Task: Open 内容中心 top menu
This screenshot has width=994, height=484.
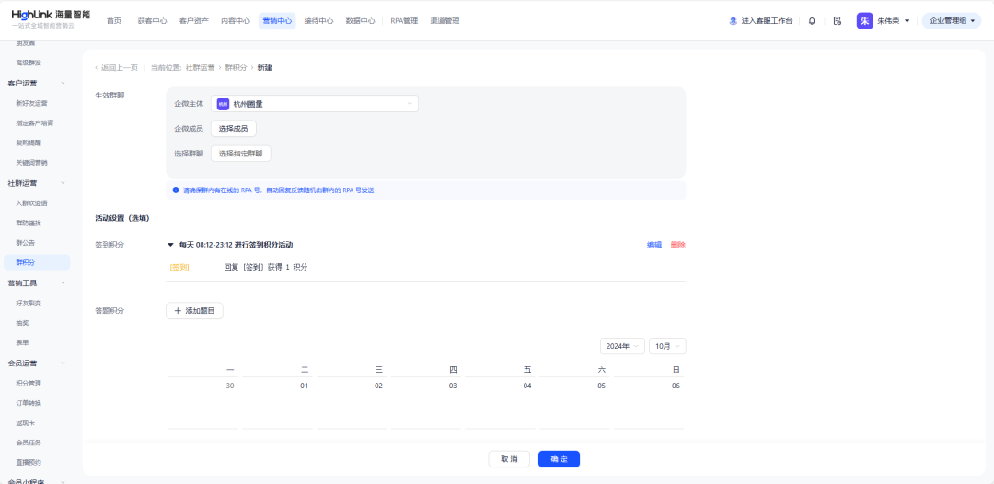Action: tap(236, 21)
